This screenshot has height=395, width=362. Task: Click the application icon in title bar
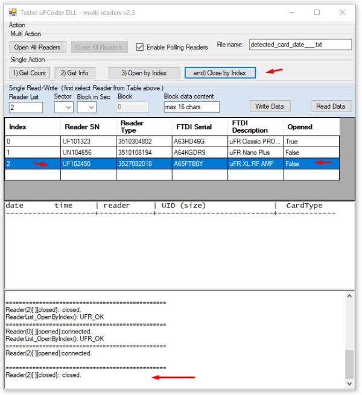point(11,12)
